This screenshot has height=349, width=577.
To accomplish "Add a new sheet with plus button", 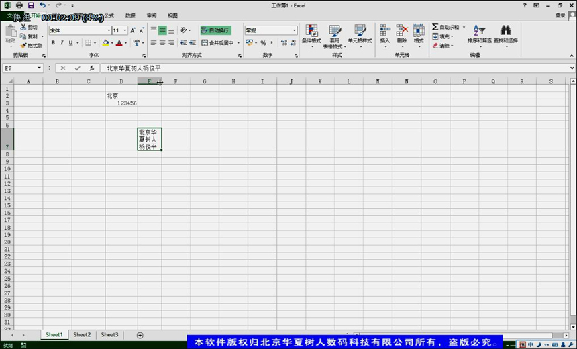I will [x=140, y=335].
